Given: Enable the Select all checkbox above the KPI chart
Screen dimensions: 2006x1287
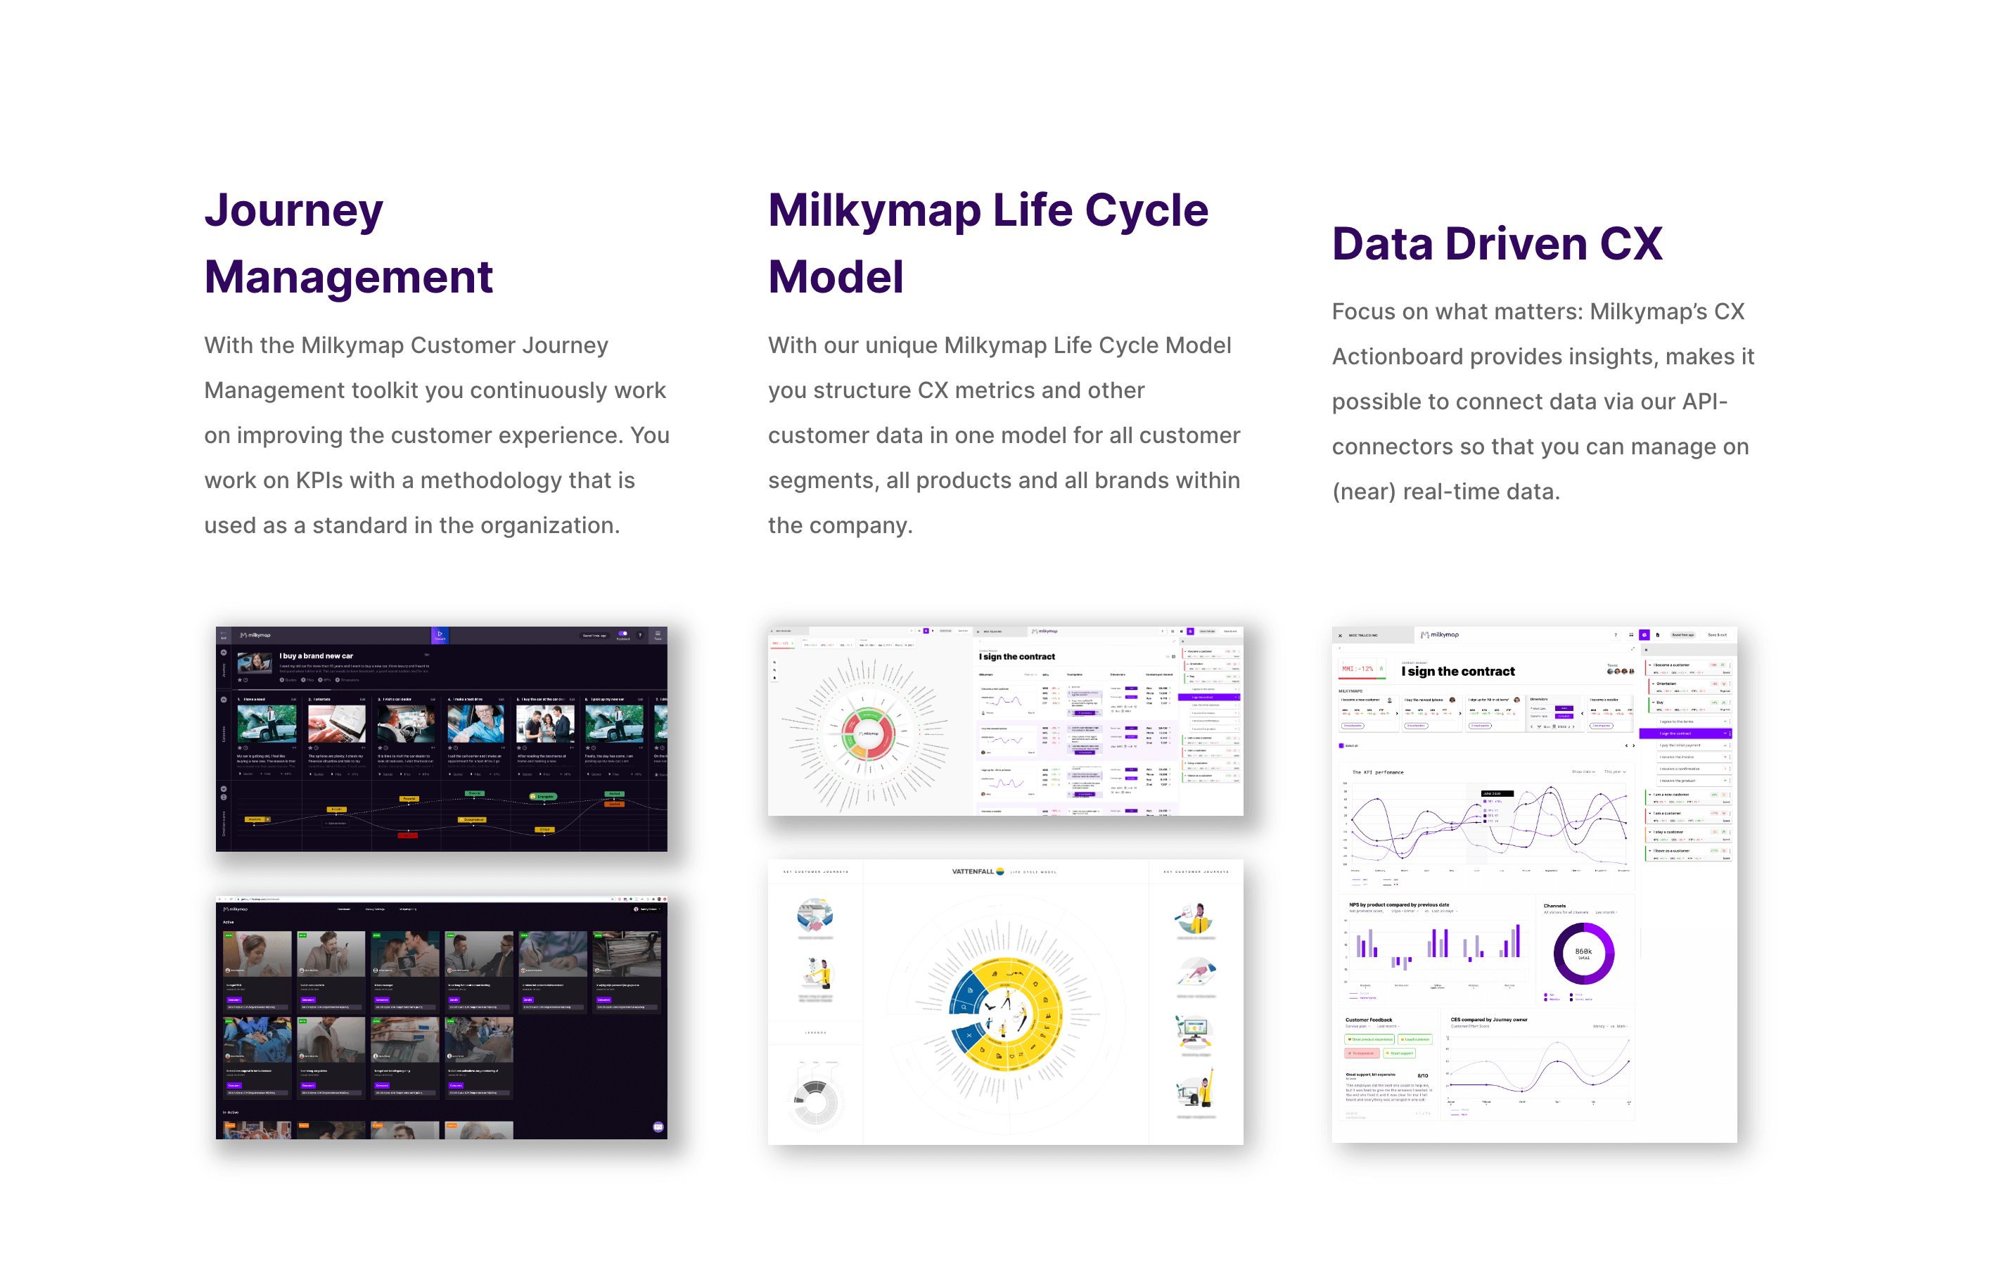Looking at the screenshot, I should pyautogui.click(x=1341, y=746).
